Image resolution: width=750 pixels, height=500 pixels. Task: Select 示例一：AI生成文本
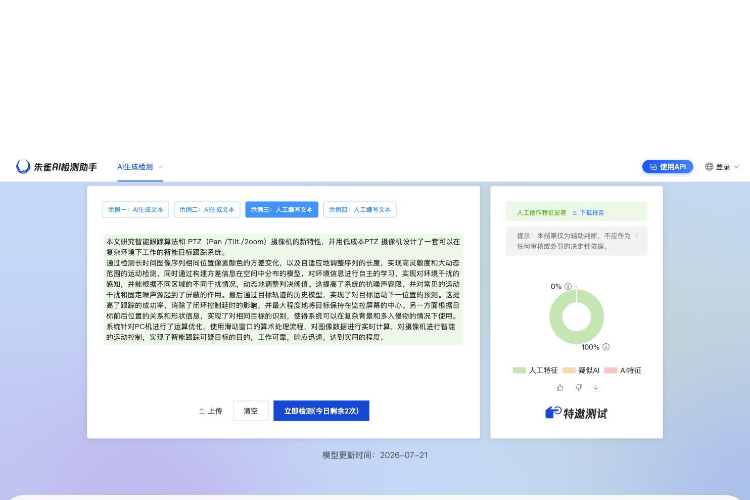[135, 209]
